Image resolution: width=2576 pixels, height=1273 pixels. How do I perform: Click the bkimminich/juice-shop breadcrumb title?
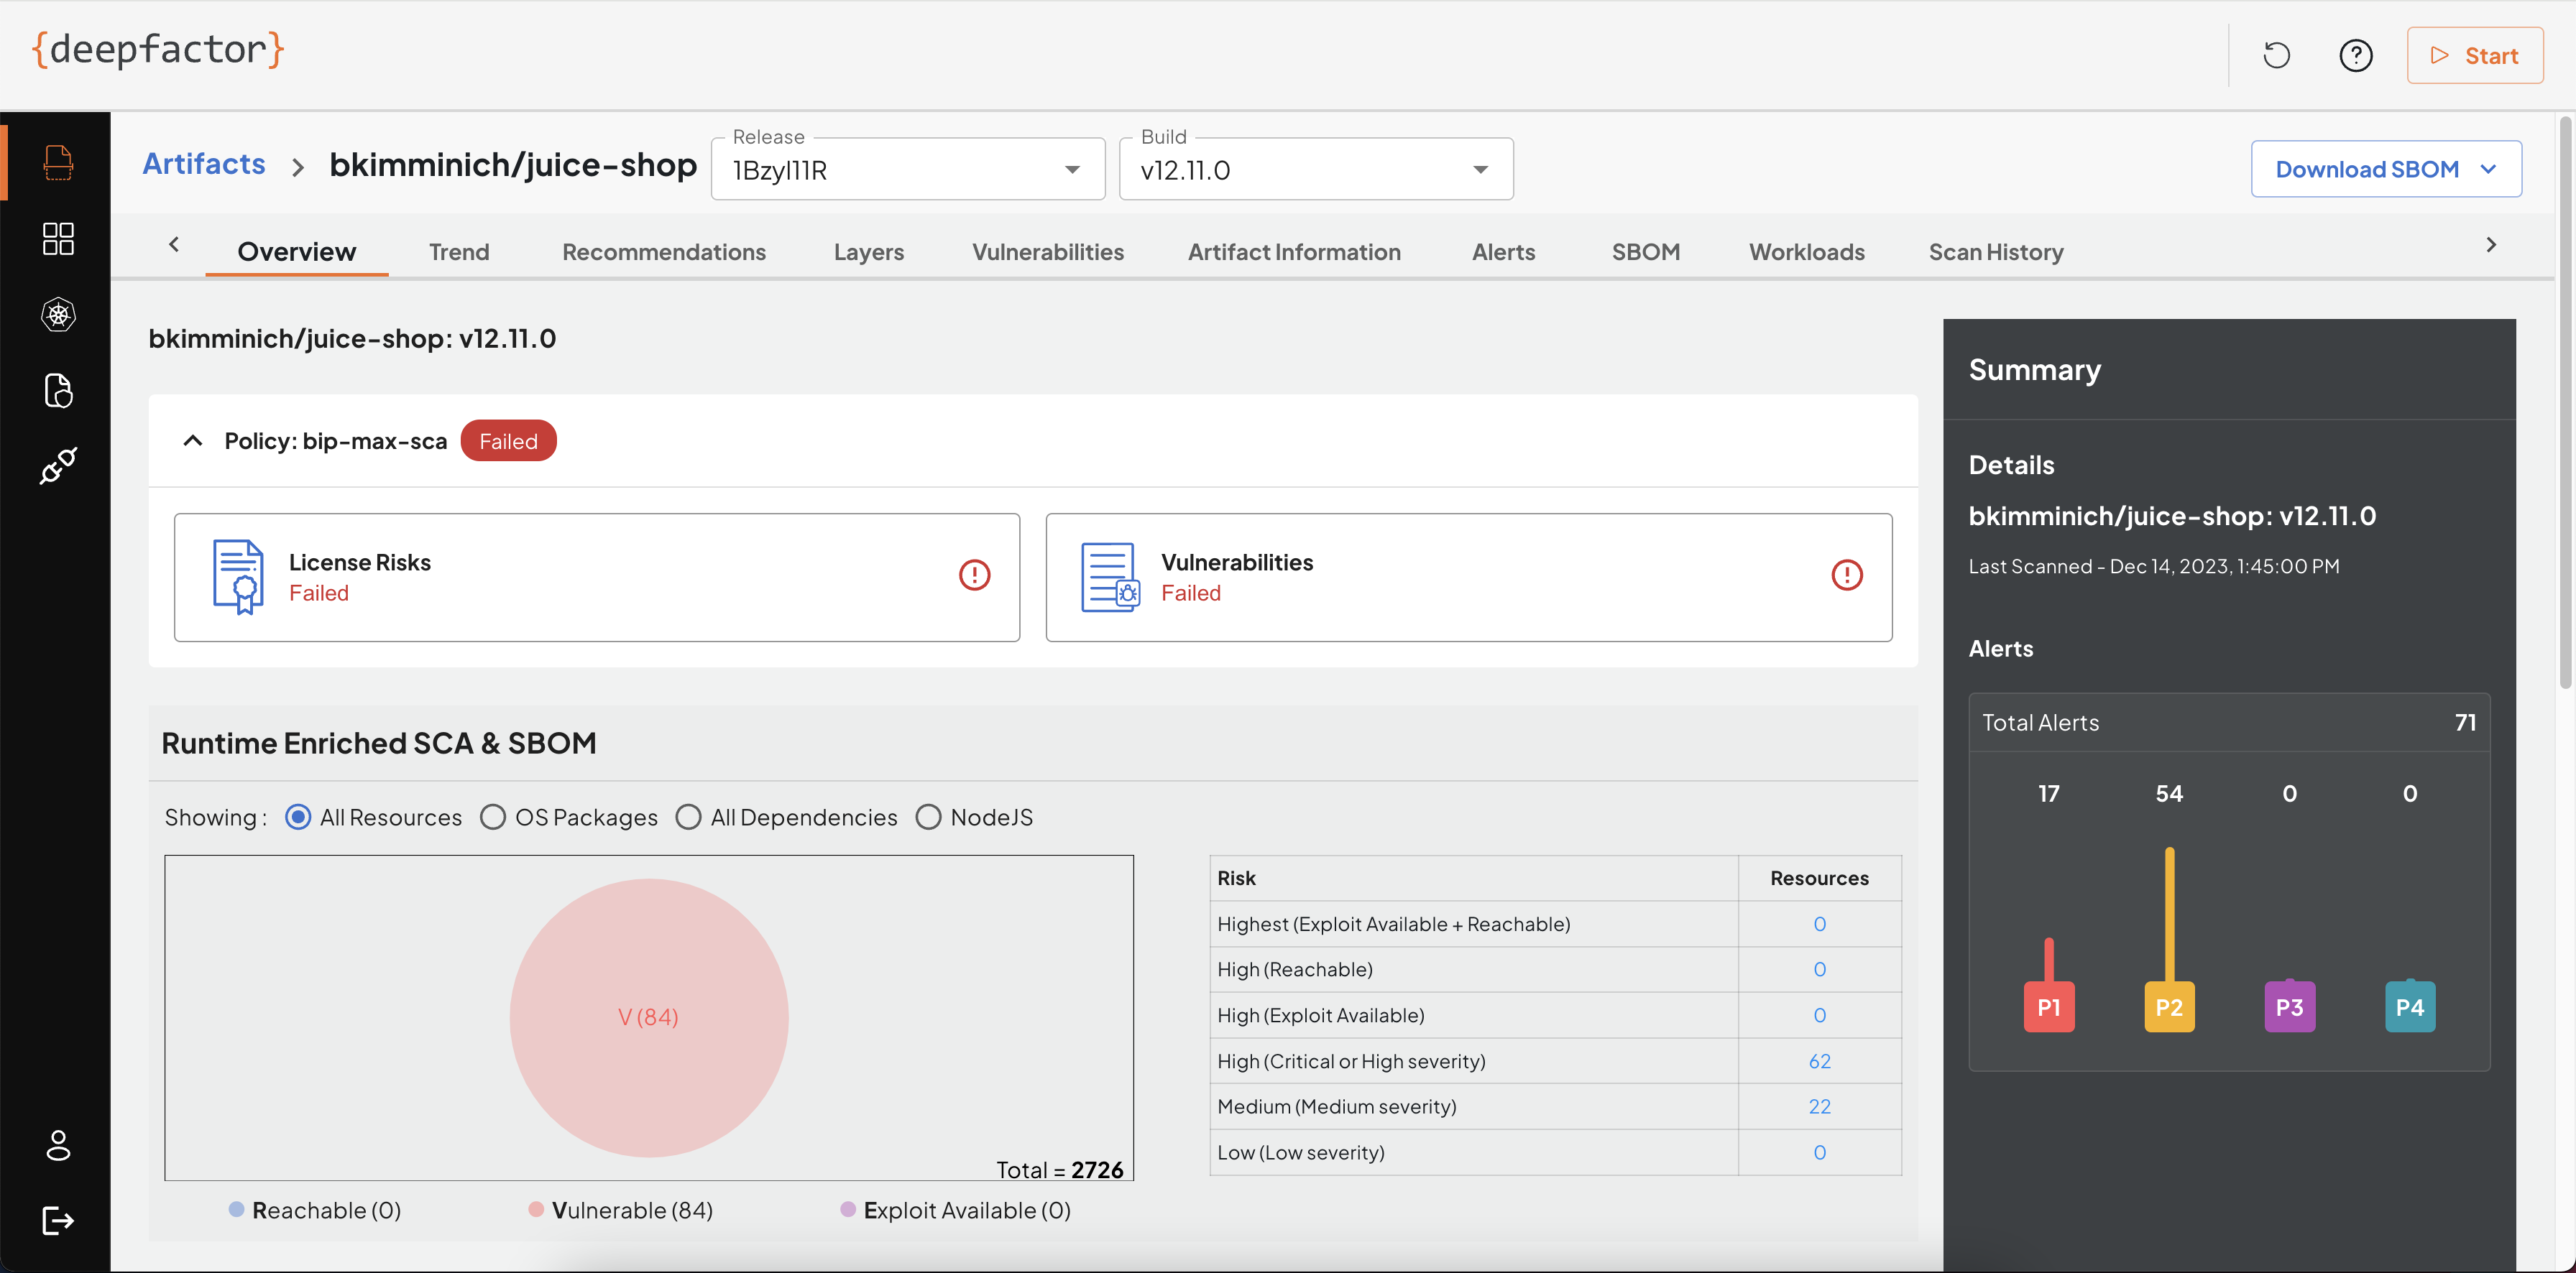pyautogui.click(x=513, y=164)
